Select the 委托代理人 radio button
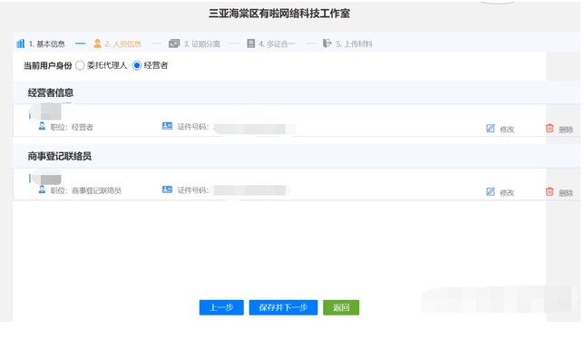Viewport: 586px width, 339px height. pyautogui.click(x=80, y=65)
